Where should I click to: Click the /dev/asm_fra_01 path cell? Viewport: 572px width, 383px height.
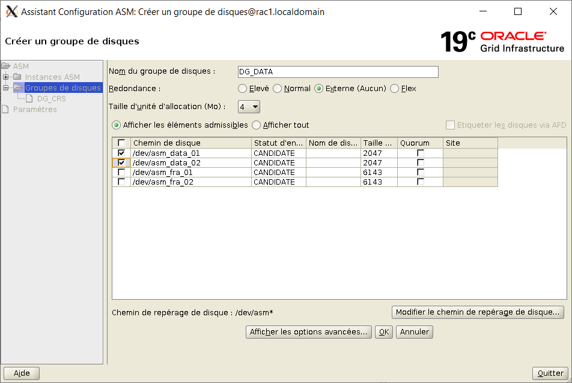pos(191,172)
